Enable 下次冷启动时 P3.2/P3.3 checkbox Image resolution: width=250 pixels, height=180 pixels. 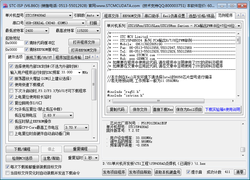(11, 91)
